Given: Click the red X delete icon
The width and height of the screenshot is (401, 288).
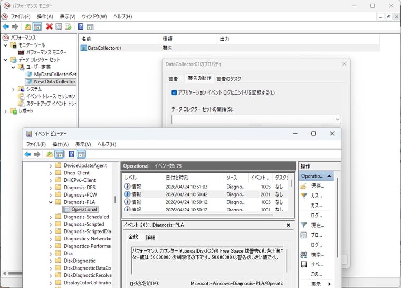Looking at the screenshot, I should click(50, 26).
